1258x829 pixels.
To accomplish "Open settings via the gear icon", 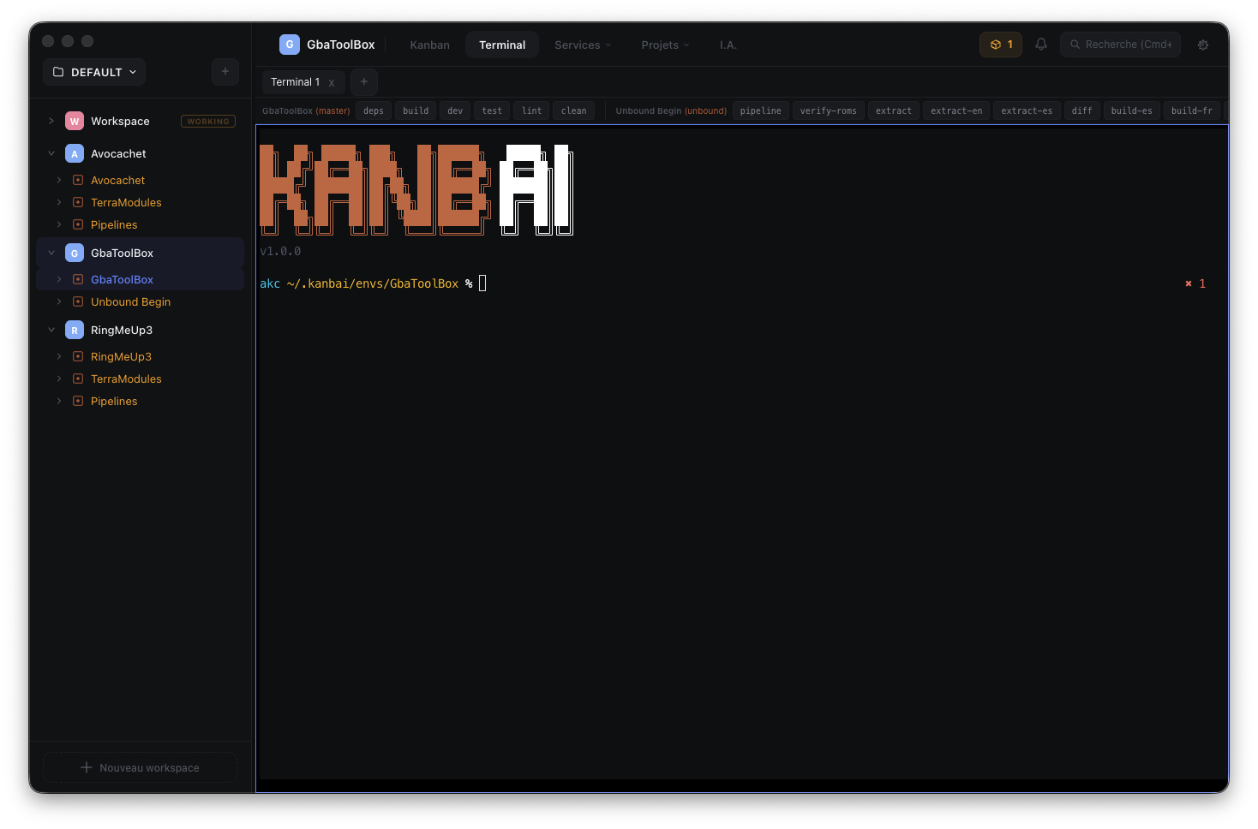I will click(x=1203, y=45).
